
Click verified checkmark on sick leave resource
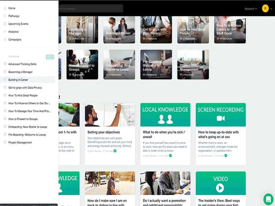tap(170, 156)
